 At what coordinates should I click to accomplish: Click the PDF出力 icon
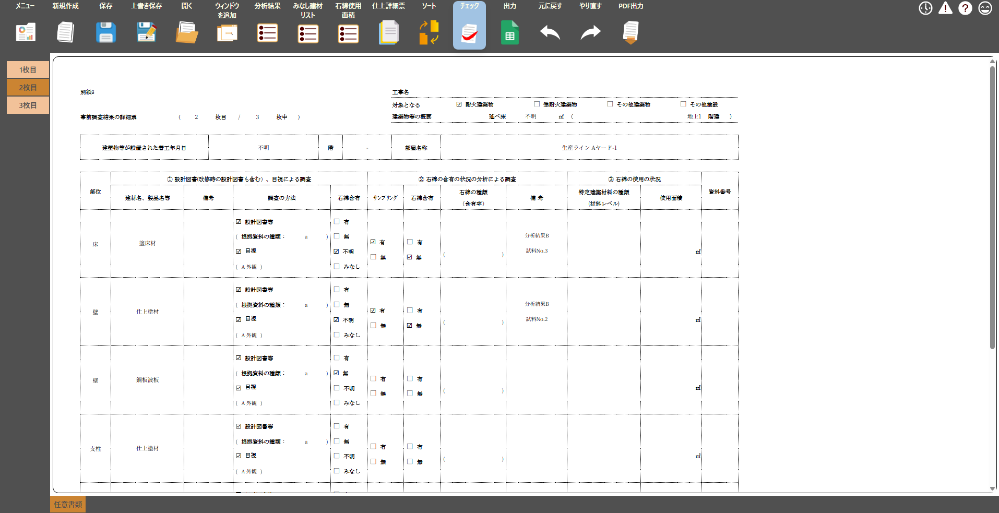[x=630, y=32]
